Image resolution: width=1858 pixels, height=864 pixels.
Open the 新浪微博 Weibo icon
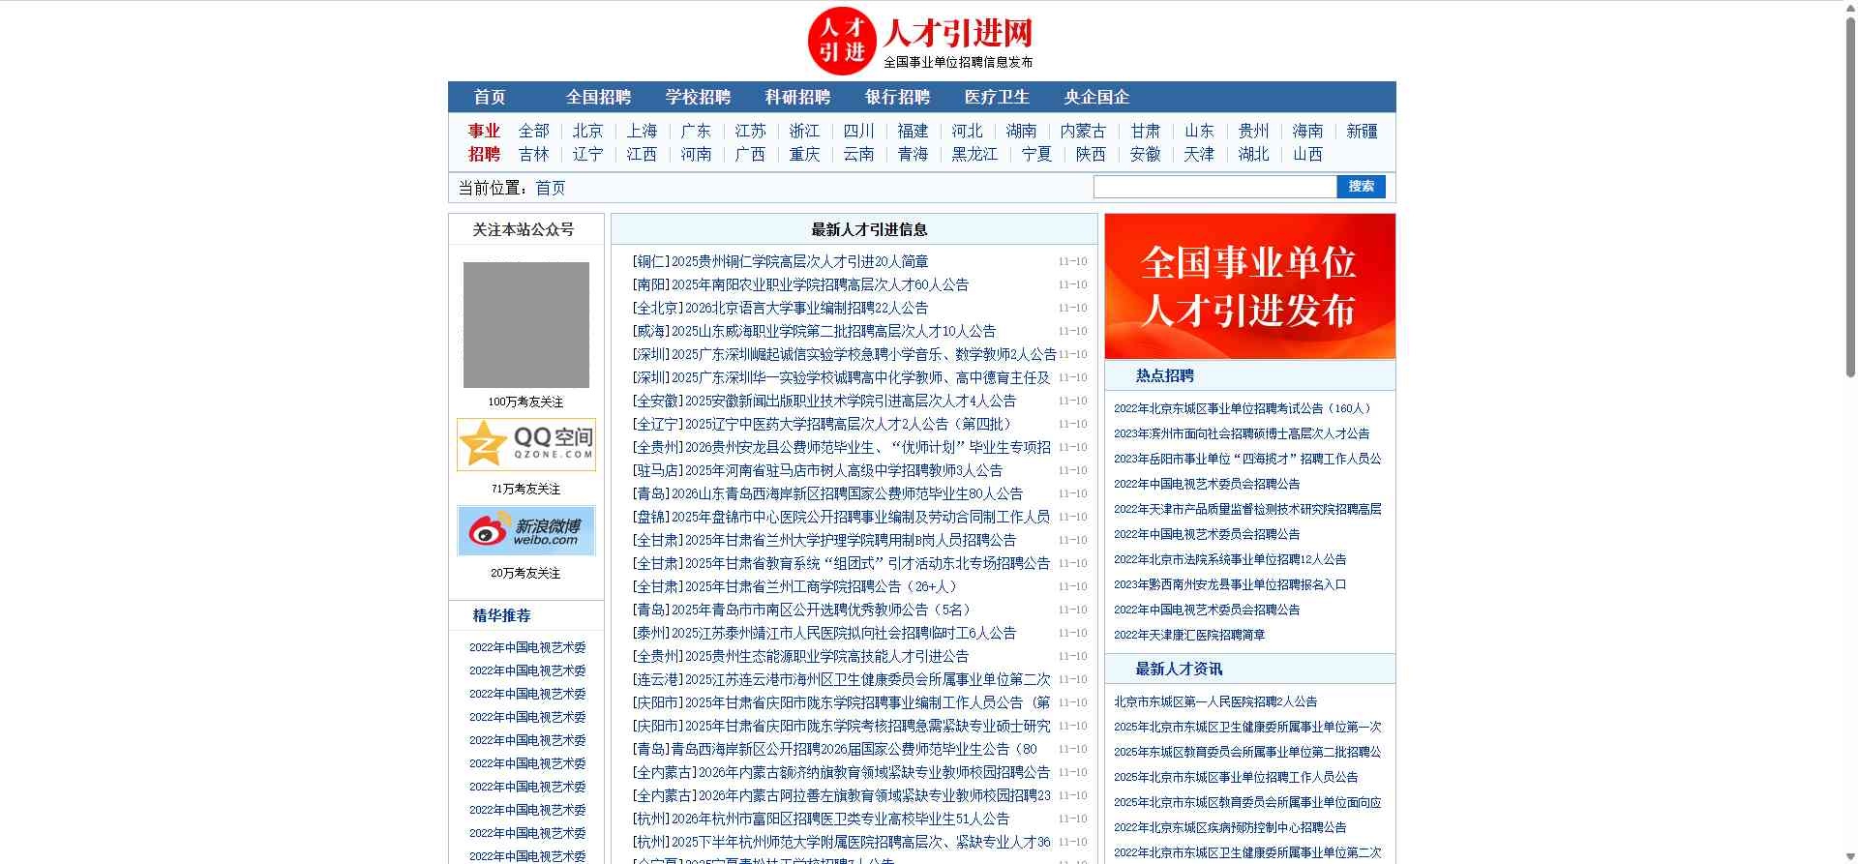tap(525, 530)
